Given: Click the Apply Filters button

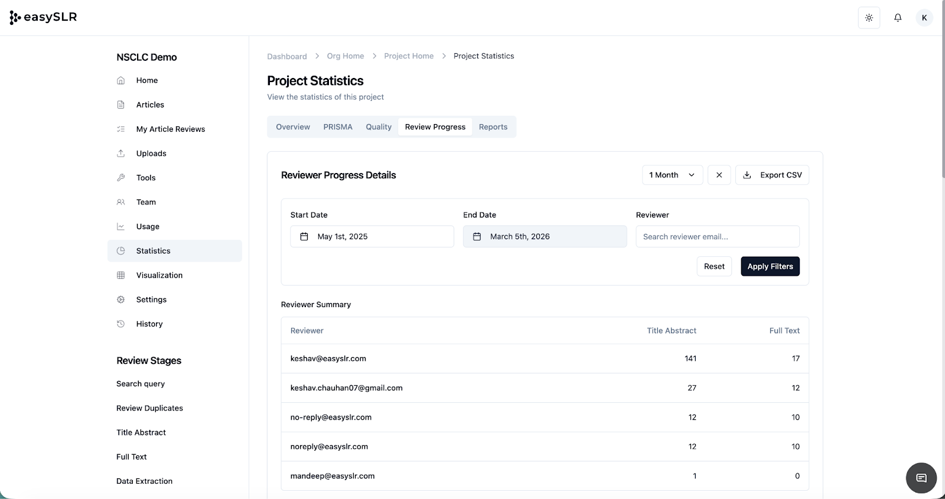Looking at the screenshot, I should [x=770, y=266].
